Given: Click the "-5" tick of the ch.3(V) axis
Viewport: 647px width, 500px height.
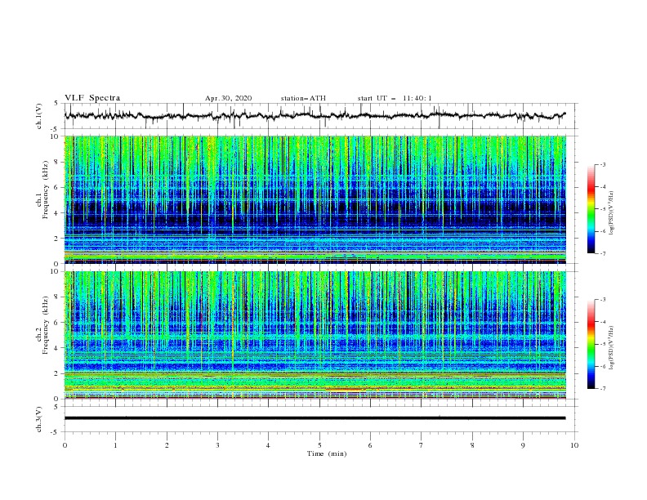Looking at the screenshot, I should (56, 432).
